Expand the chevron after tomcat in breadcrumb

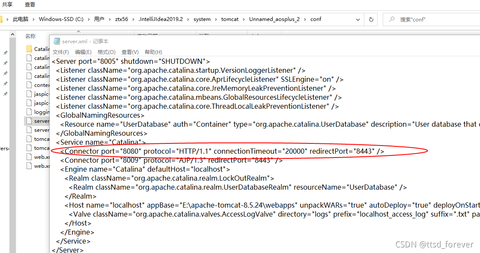click(x=244, y=19)
